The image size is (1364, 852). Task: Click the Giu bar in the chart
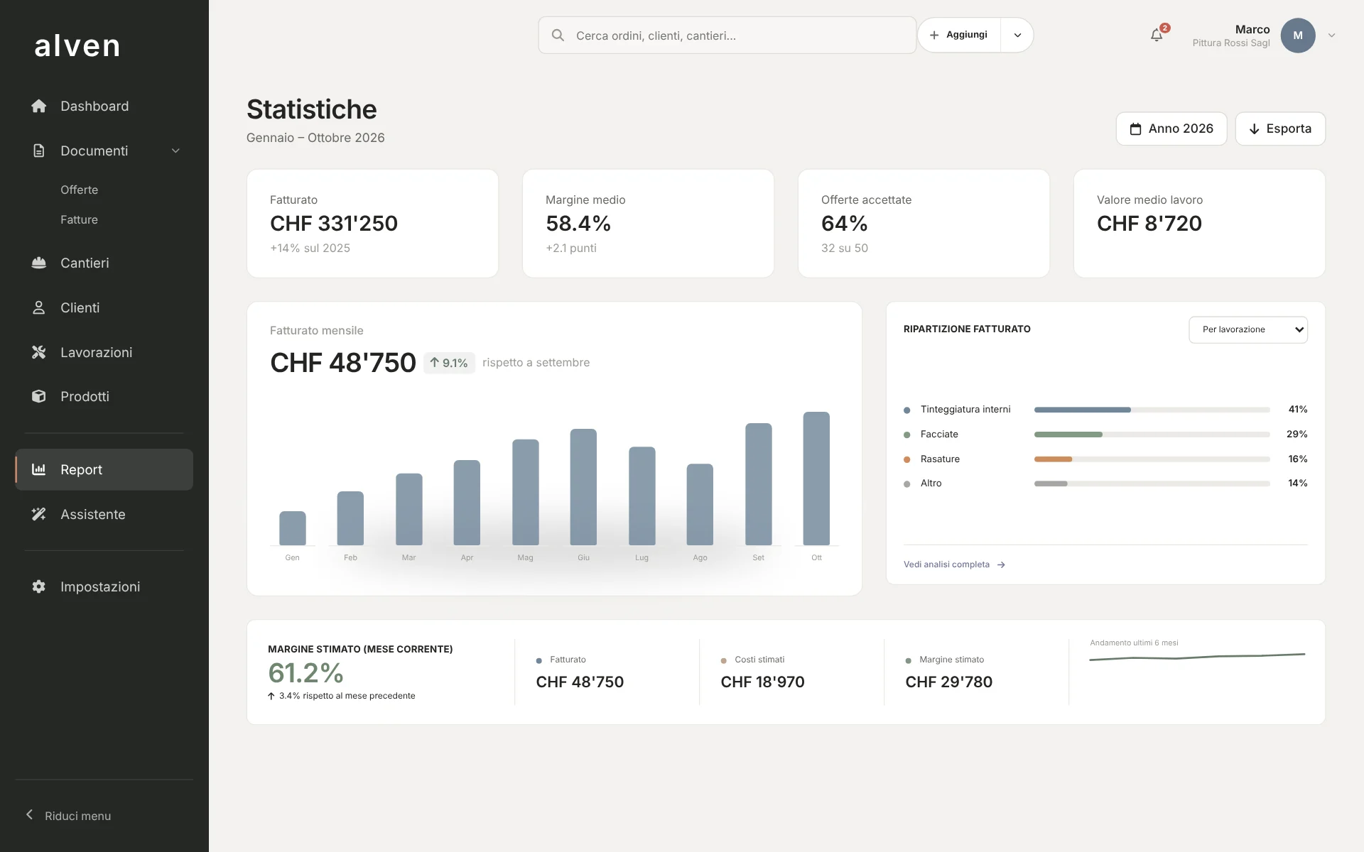583,487
